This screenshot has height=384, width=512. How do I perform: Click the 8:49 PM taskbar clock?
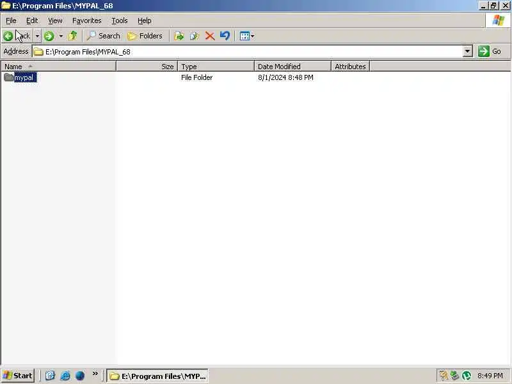click(x=490, y=376)
